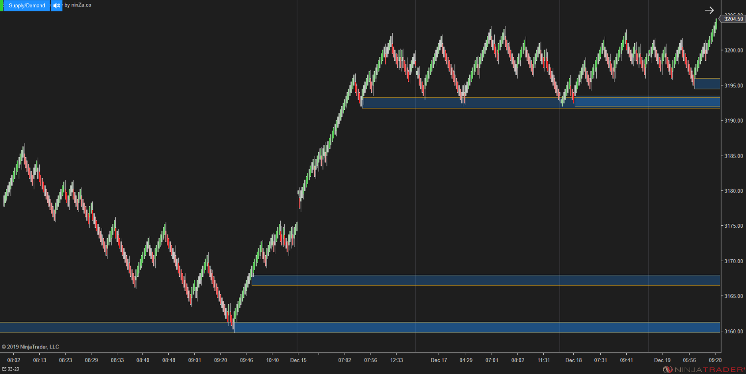This screenshot has width=746, height=374.
Task: Select the Dec 15 date label on time axis
Action: pos(298,360)
